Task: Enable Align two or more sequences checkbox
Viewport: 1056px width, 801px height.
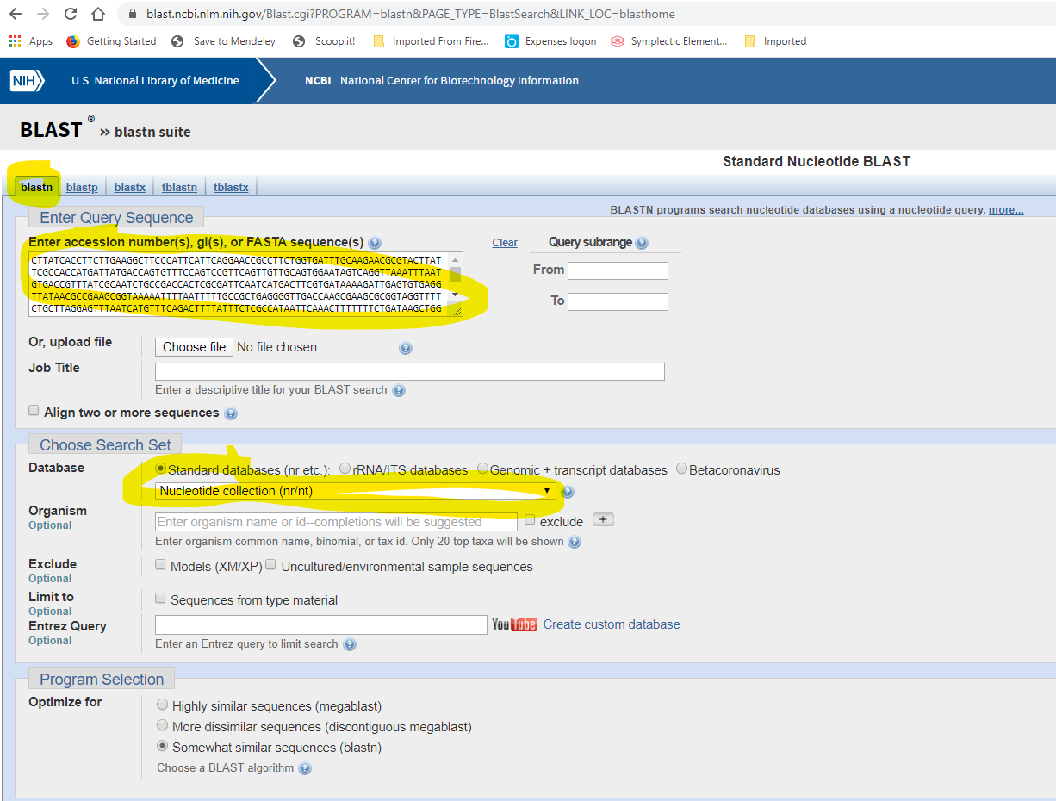Action: 34,411
